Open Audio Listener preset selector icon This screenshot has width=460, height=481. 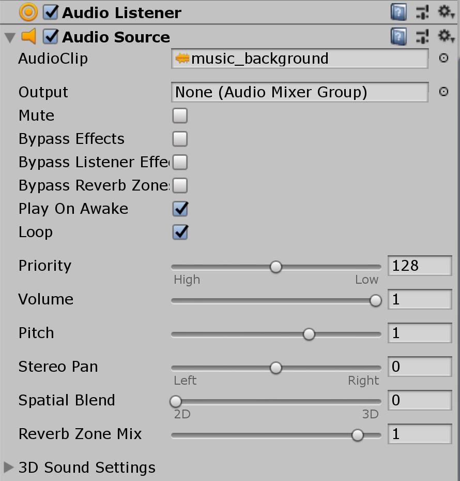[x=422, y=12]
